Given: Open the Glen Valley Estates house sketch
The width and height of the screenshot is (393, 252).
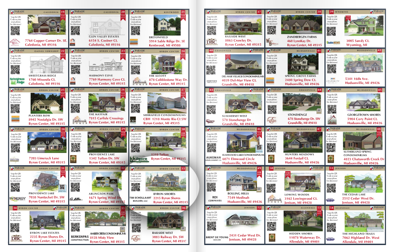Looking at the screenshot, I should coord(105,25).
